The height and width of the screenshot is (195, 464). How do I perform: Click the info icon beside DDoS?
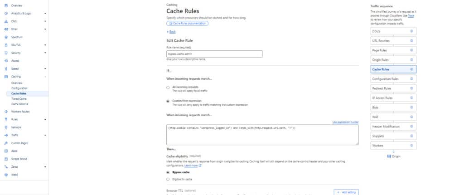411,31
